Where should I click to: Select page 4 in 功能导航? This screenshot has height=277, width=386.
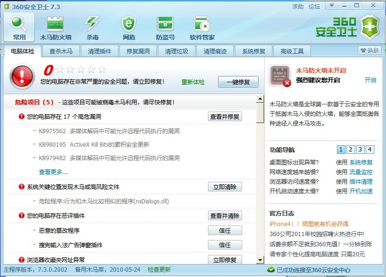[x=370, y=150]
